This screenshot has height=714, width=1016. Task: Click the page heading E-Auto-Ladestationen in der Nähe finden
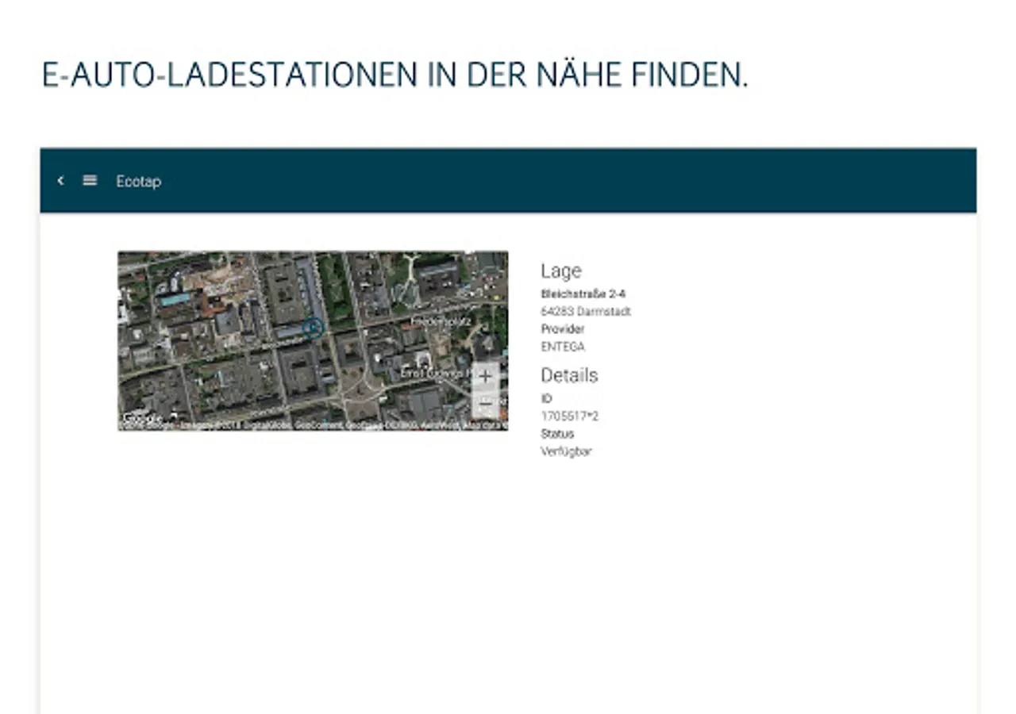pyautogui.click(x=394, y=75)
